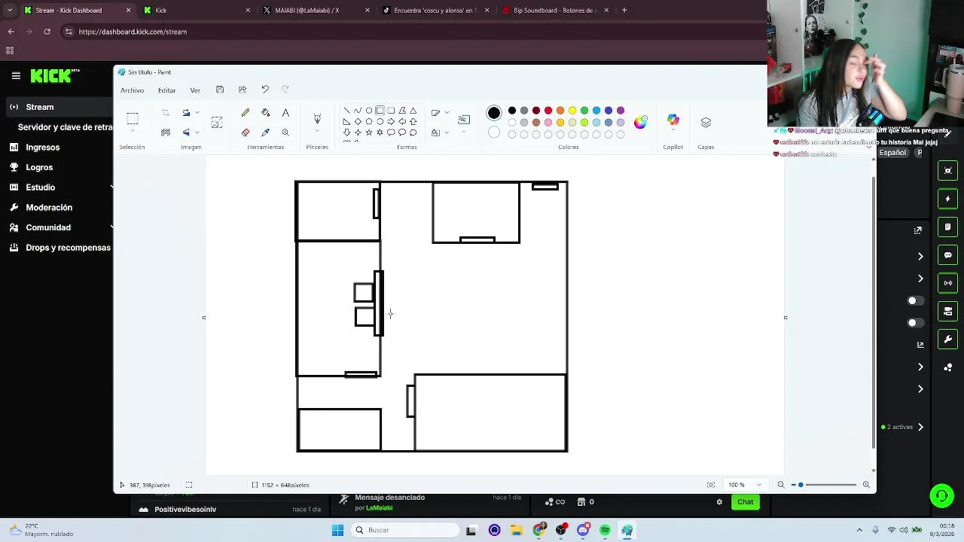Select the oval shape in Formas
The height and width of the screenshot is (542, 964).
368,111
